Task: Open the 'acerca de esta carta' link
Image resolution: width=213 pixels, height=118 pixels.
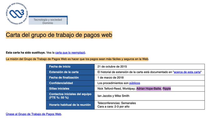Action: 187,72
